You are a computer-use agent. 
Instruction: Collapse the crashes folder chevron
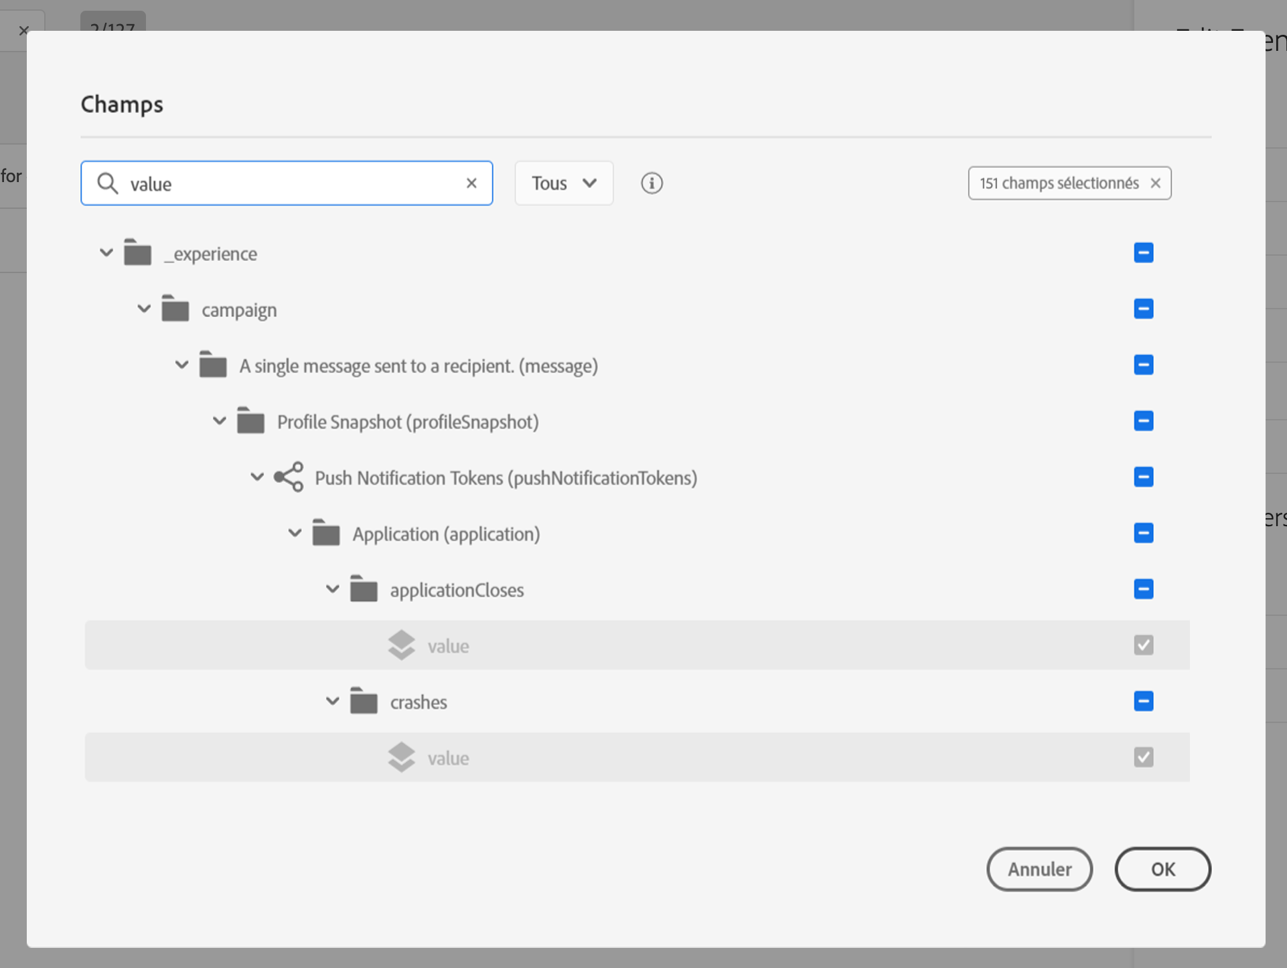point(332,702)
